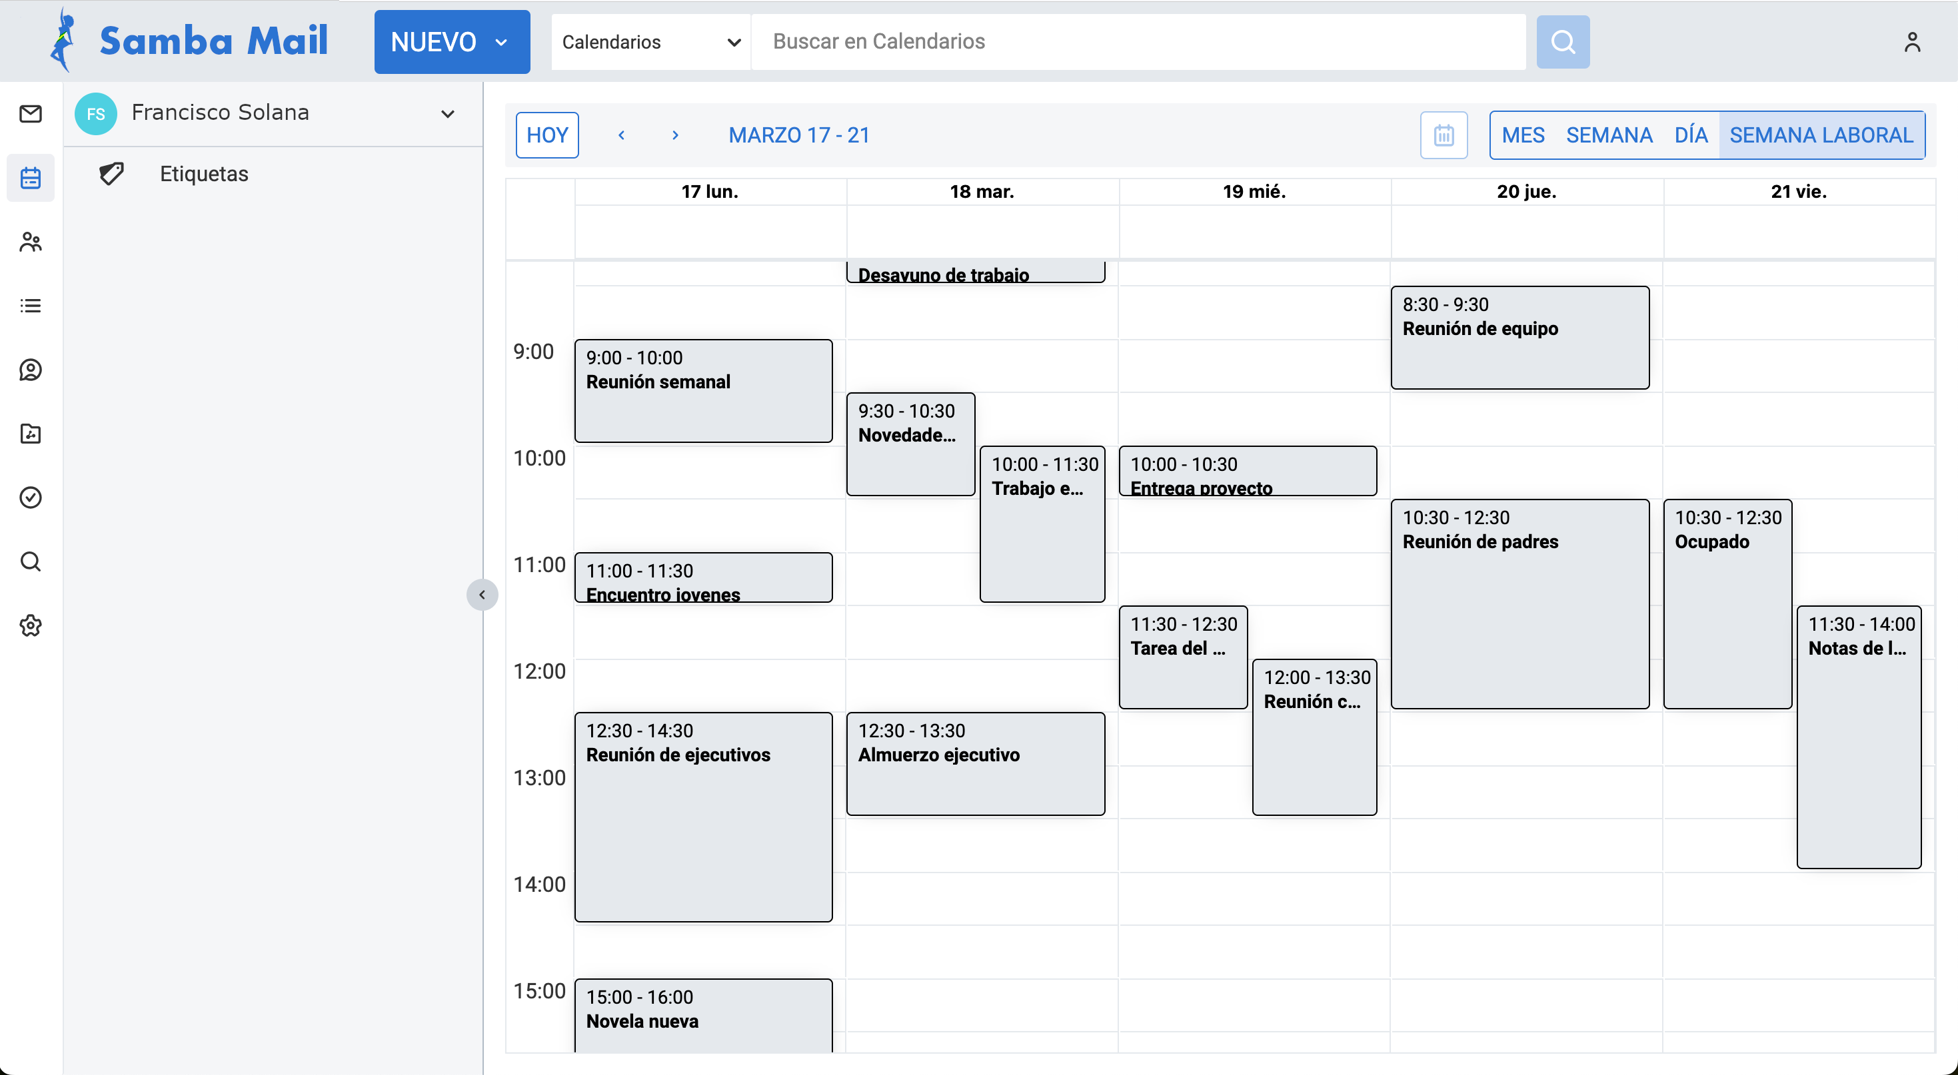The width and height of the screenshot is (1958, 1075).
Task: Click the blue search magnifier button
Action: (1563, 42)
